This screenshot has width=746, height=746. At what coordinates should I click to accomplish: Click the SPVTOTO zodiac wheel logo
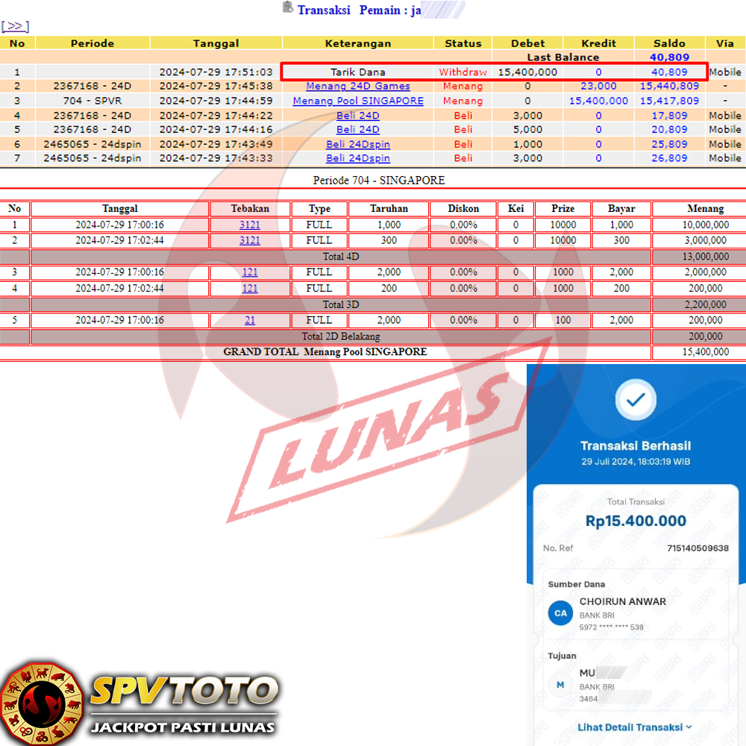coord(41,701)
